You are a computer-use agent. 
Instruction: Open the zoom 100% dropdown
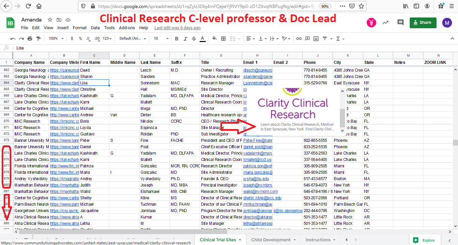[x=56, y=39]
